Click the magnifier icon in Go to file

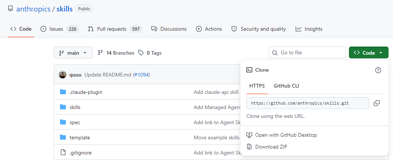(x=275, y=53)
